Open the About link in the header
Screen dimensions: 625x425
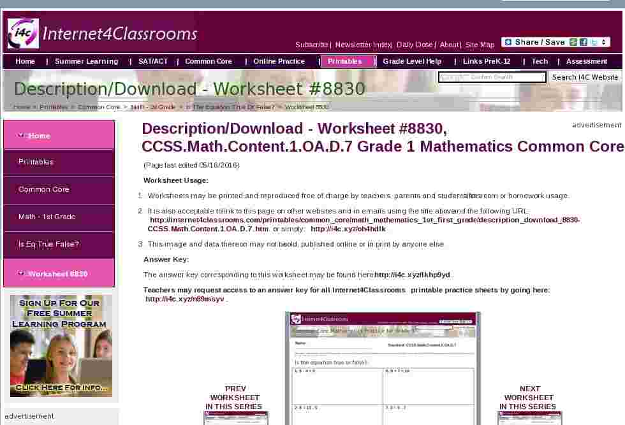(x=449, y=45)
